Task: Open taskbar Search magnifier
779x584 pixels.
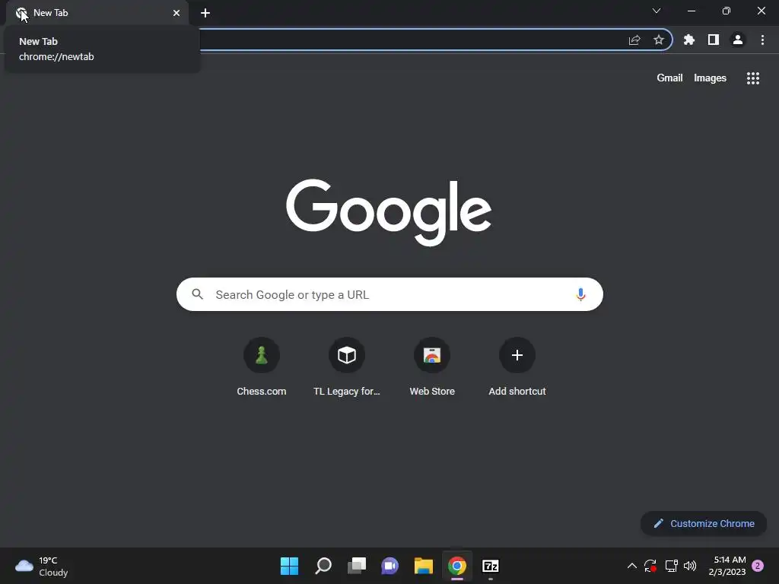Action: point(323,566)
